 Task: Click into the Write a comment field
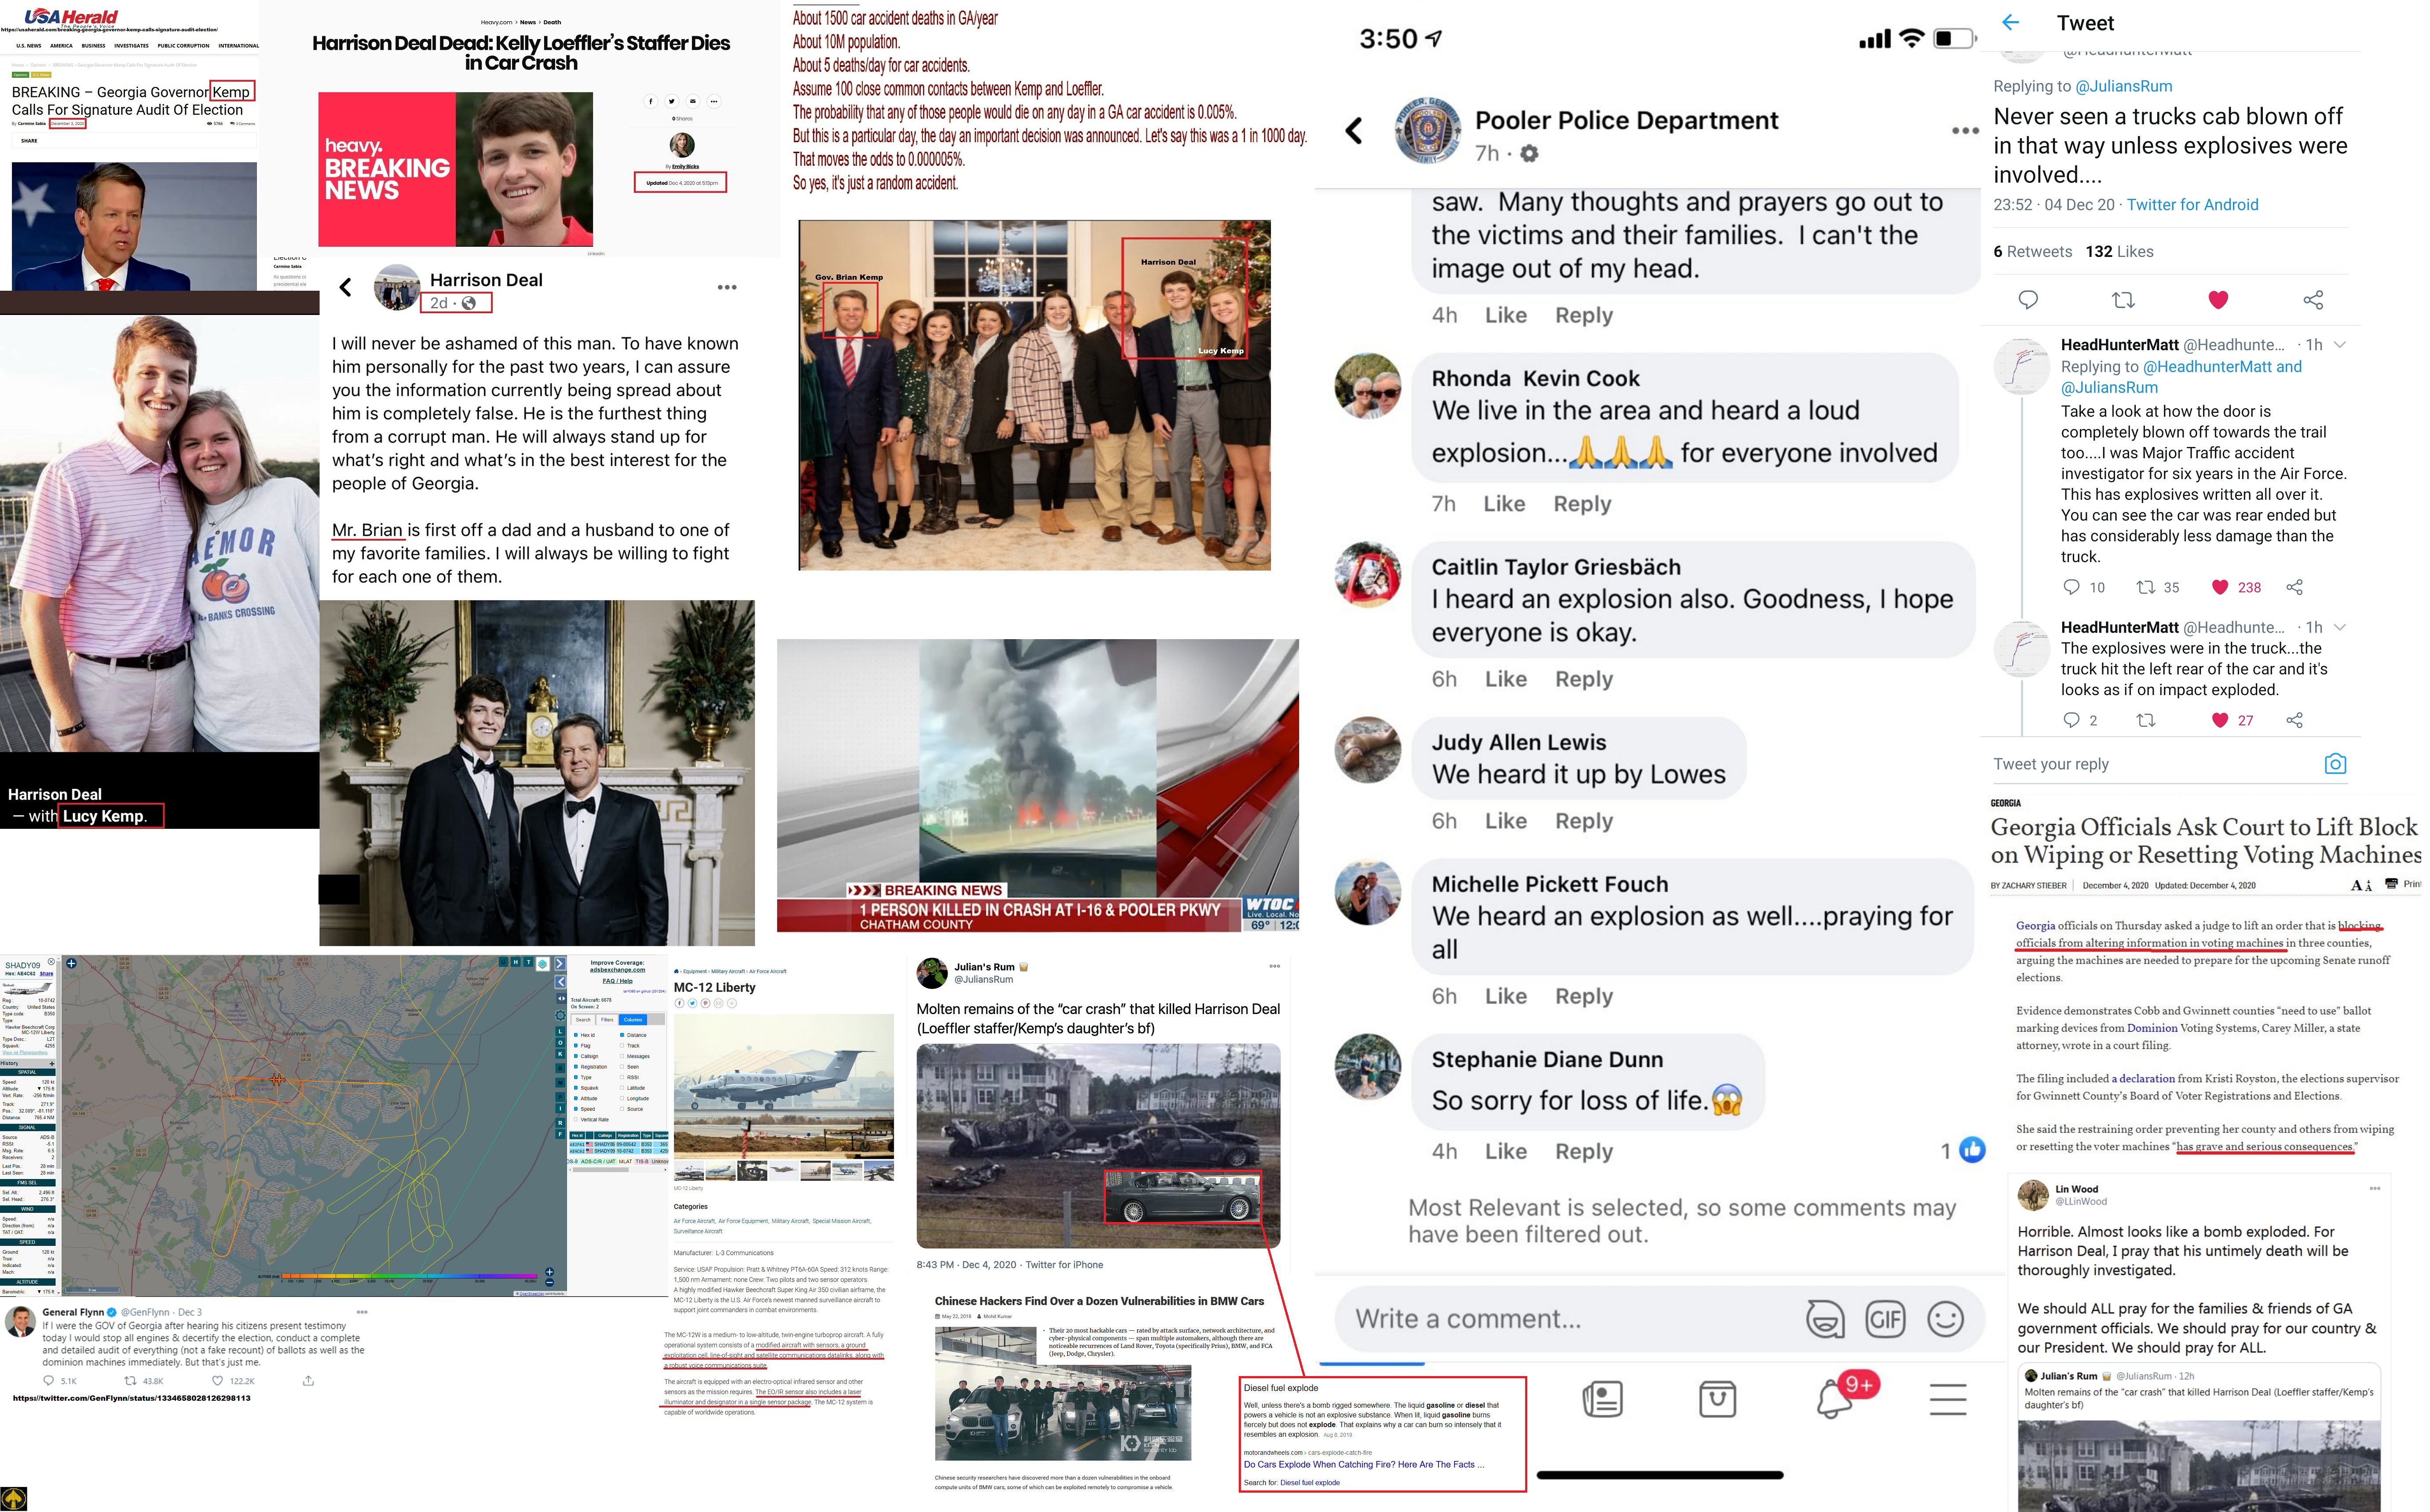pyautogui.click(x=1570, y=1319)
